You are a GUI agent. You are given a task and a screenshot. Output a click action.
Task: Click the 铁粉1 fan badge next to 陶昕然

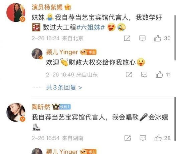(x=65, y=107)
